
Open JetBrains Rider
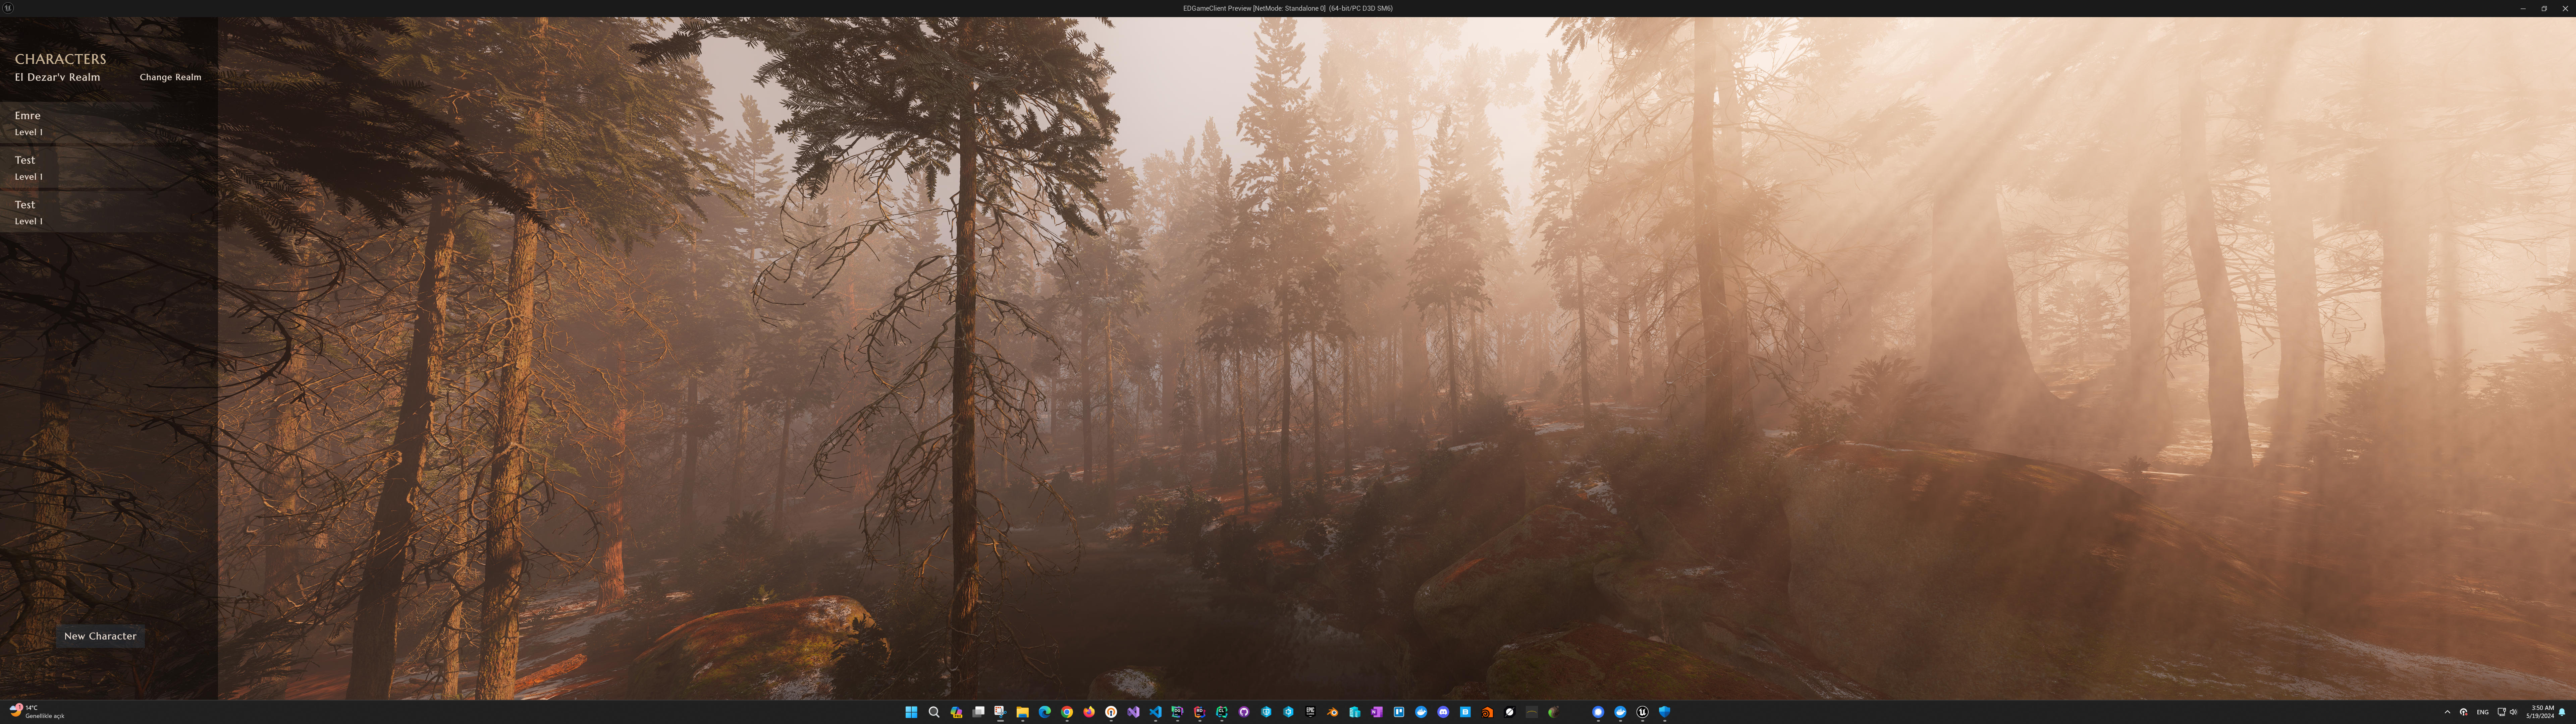coord(1200,712)
